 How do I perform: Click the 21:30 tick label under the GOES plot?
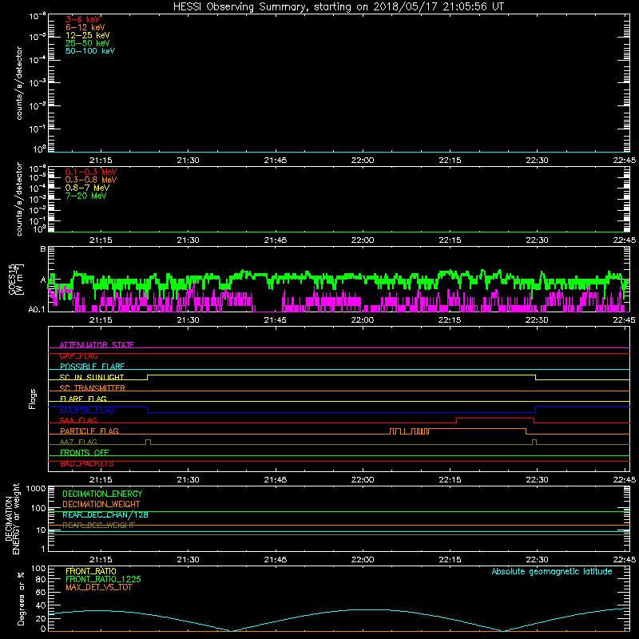pyautogui.click(x=189, y=320)
